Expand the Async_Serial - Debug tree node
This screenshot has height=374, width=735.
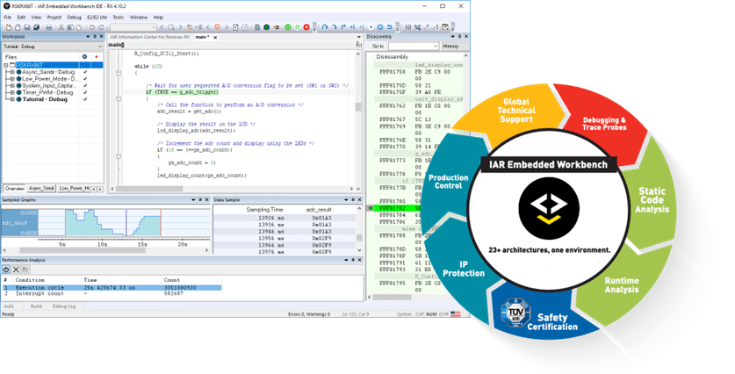[12, 72]
